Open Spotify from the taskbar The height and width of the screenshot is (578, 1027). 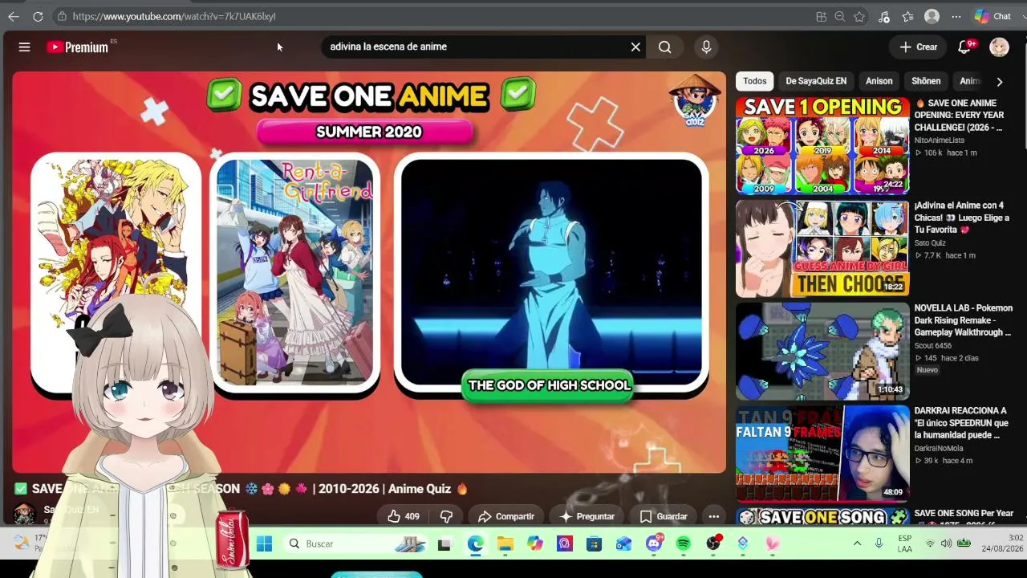click(x=684, y=544)
